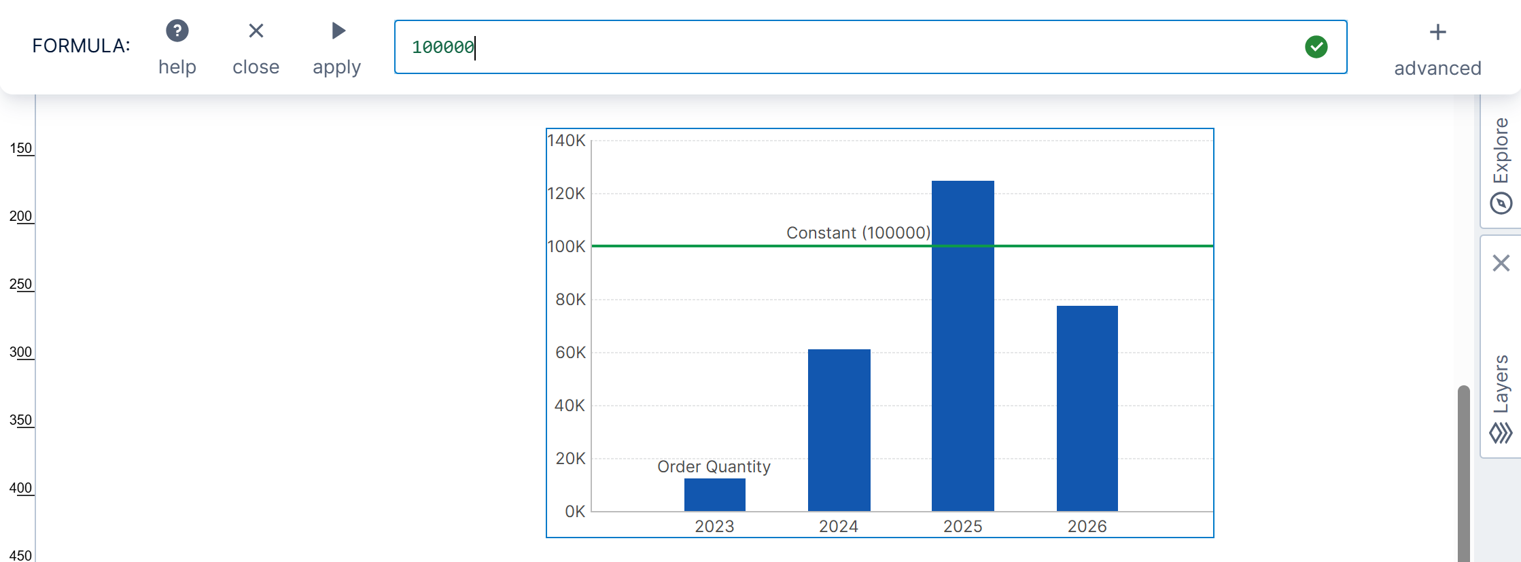
Task: Click the X icon on the right side panel
Action: pos(1501,263)
